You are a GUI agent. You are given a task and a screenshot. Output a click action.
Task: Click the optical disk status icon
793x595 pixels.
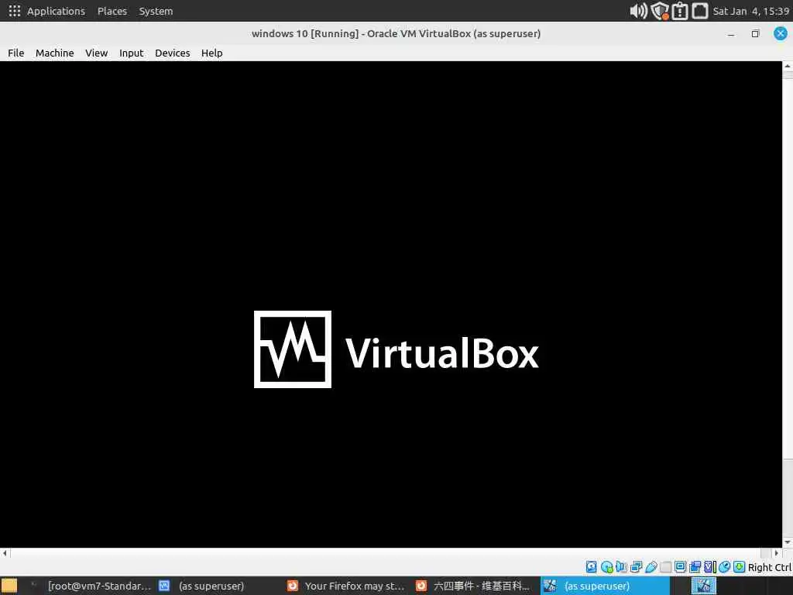[606, 566]
